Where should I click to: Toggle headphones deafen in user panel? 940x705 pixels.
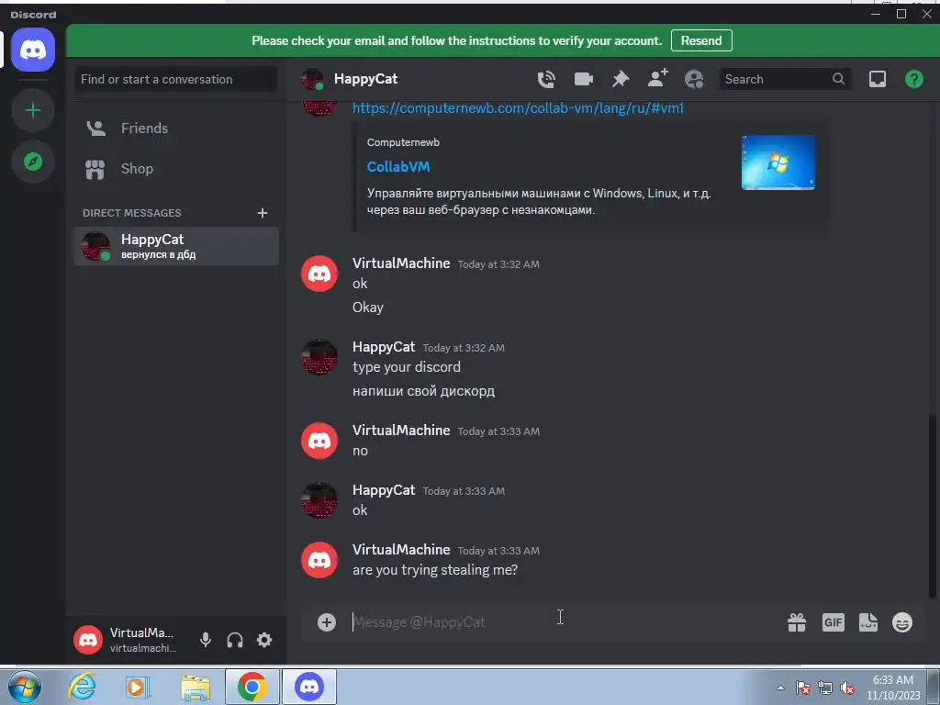point(235,640)
